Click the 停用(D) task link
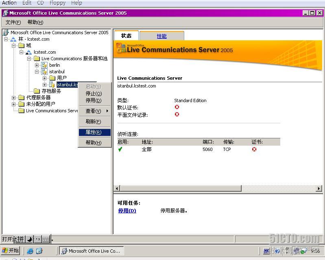This screenshot has width=325, height=260. tap(127, 211)
